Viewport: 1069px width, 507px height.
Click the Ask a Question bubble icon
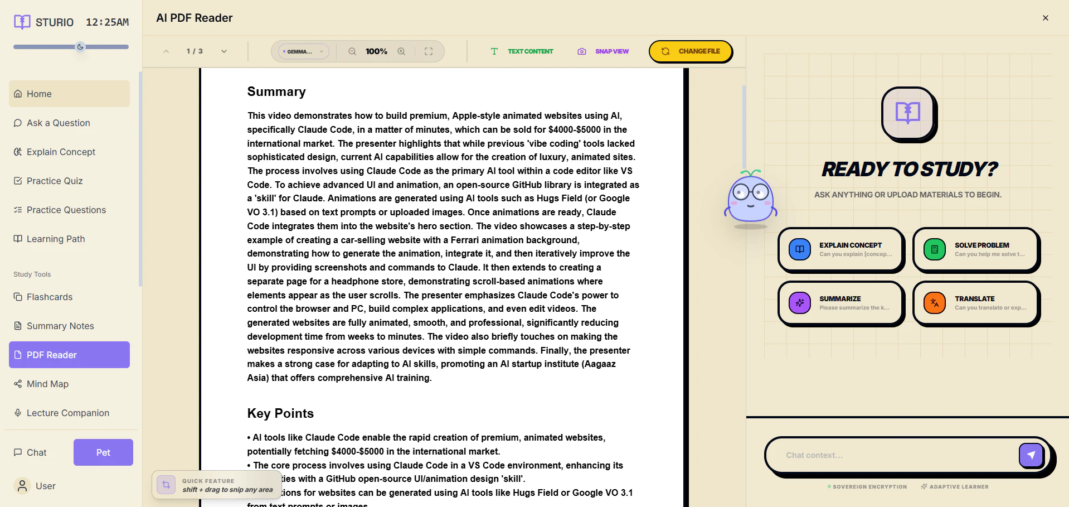point(18,123)
